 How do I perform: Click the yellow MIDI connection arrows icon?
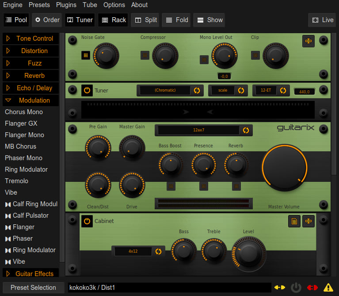coord(280,288)
